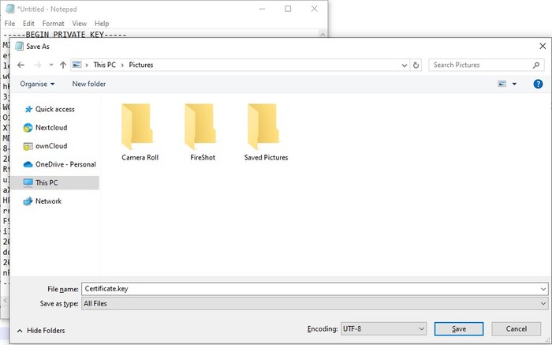Open OneDrive - Personal in sidebar
552x345 pixels.
59,164
